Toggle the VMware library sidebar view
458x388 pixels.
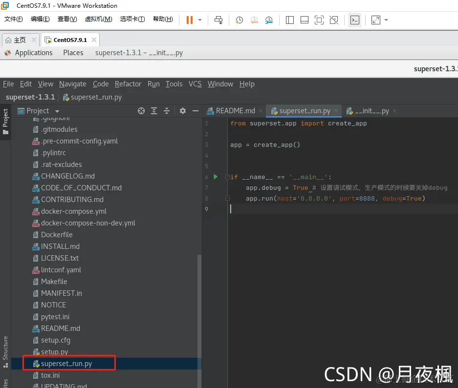(290, 20)
